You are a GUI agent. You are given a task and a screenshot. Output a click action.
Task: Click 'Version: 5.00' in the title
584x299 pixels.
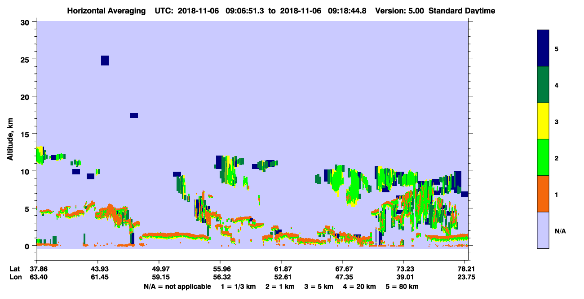coord(400,11)
